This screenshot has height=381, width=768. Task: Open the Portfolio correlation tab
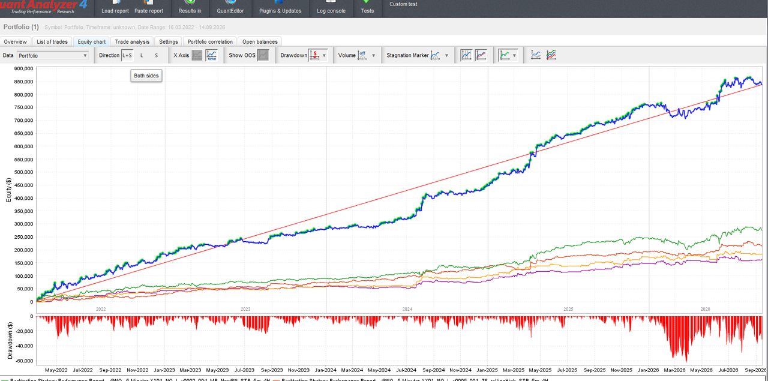click(210, 42)
